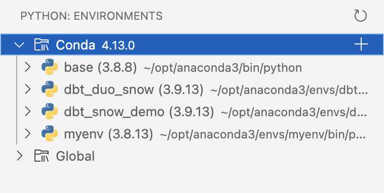Expand the Global environments group
This screenshot has width=384, height=193.
pyautogui.click(x=20, y=156)
